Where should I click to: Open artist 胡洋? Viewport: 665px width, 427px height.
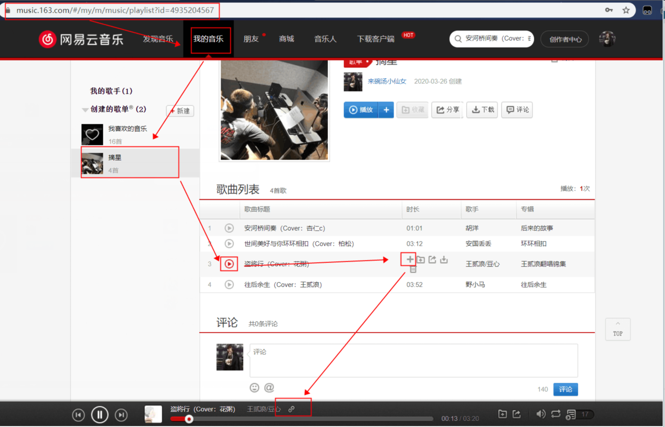click(472, 228)
